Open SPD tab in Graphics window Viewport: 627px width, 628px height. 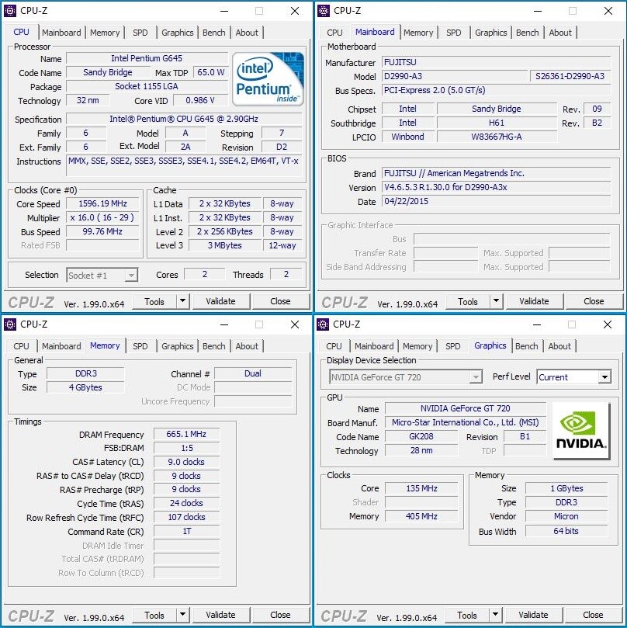click(453, 346)
